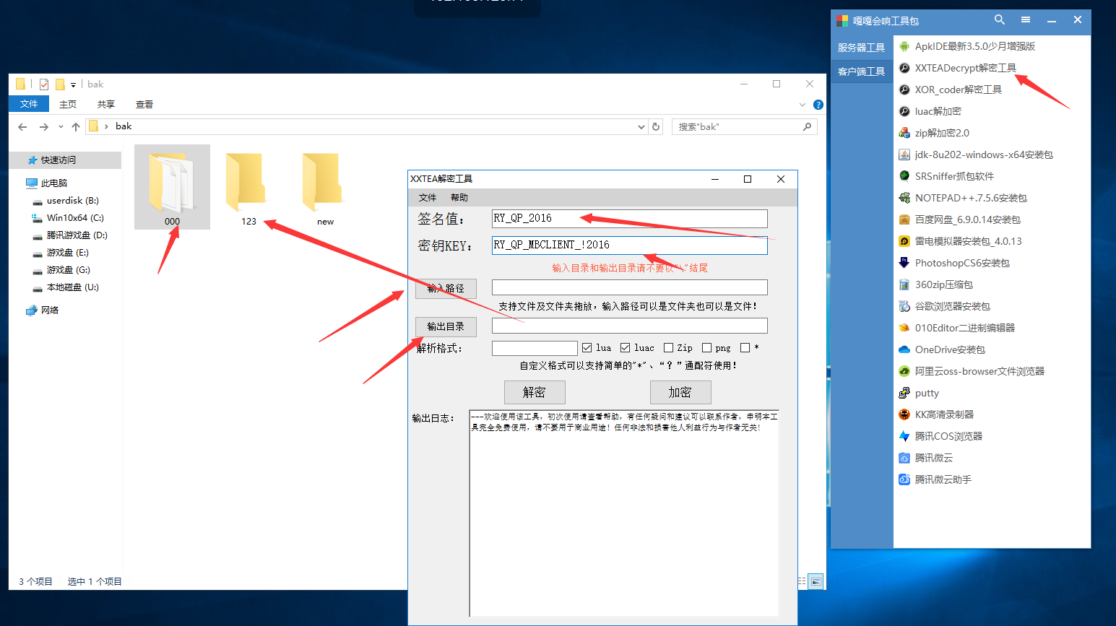This screenshot has height=626, width=1116.
Task: Uncheck the lua format checkbox
Action: tap(587, 348)
